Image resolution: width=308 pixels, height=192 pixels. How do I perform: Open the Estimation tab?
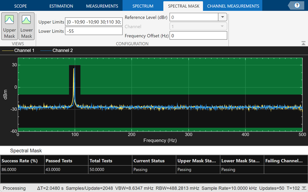tap(61, 6)
